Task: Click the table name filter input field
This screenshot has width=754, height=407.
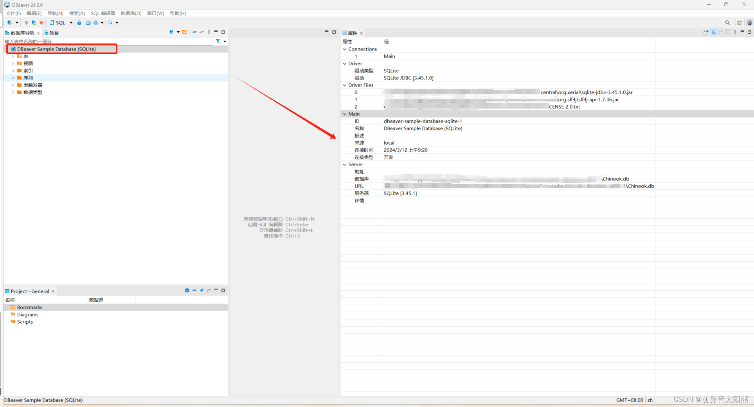Action: pos(109,41)
